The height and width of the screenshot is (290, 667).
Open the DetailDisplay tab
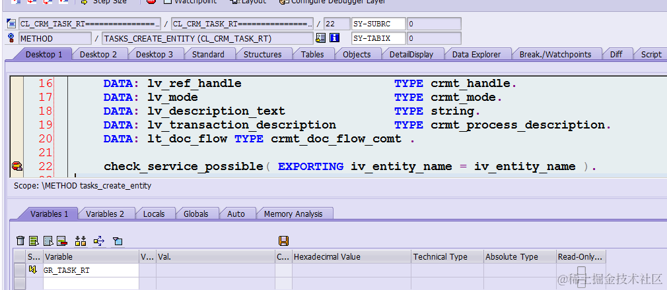pyautogui.click(x=411, y=54)
